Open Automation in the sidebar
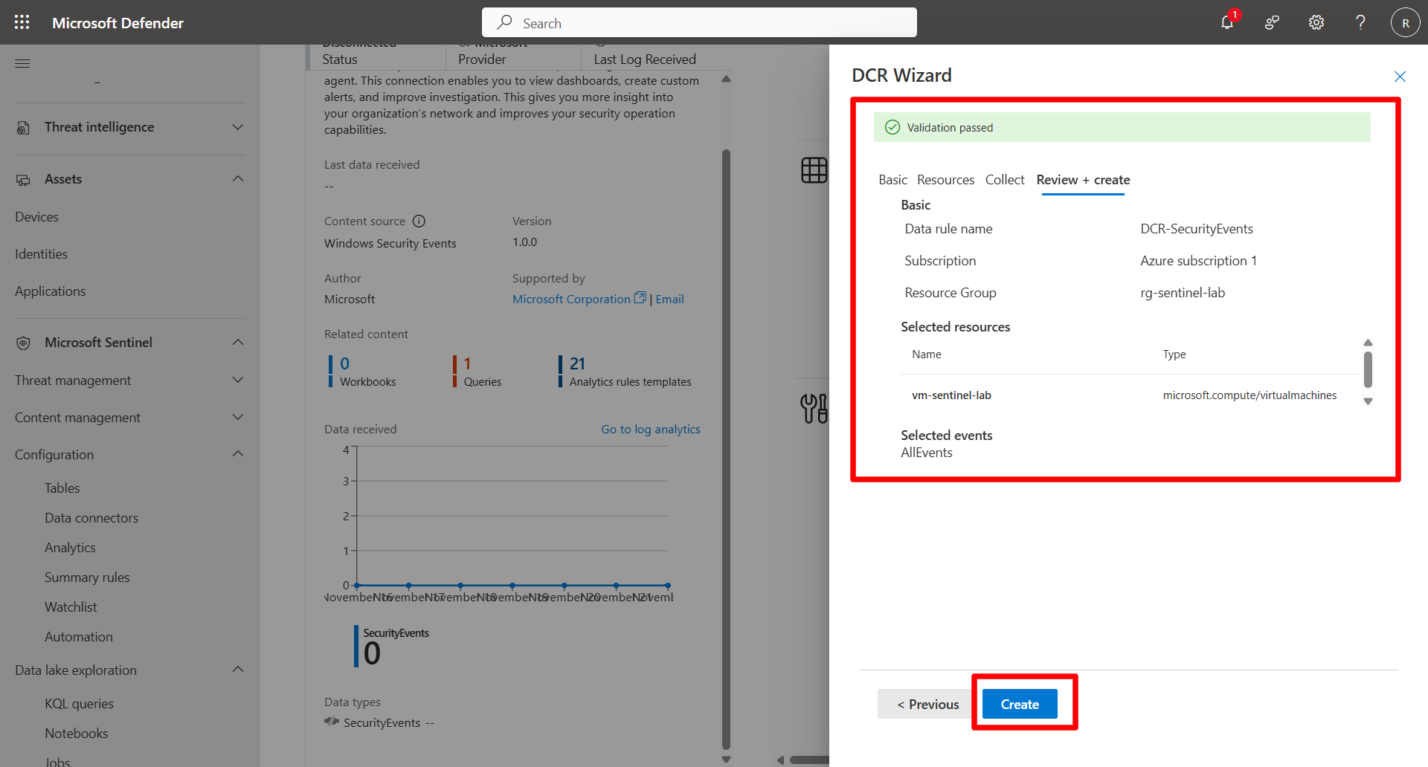 pyautogui.click(x=79, y=636)
